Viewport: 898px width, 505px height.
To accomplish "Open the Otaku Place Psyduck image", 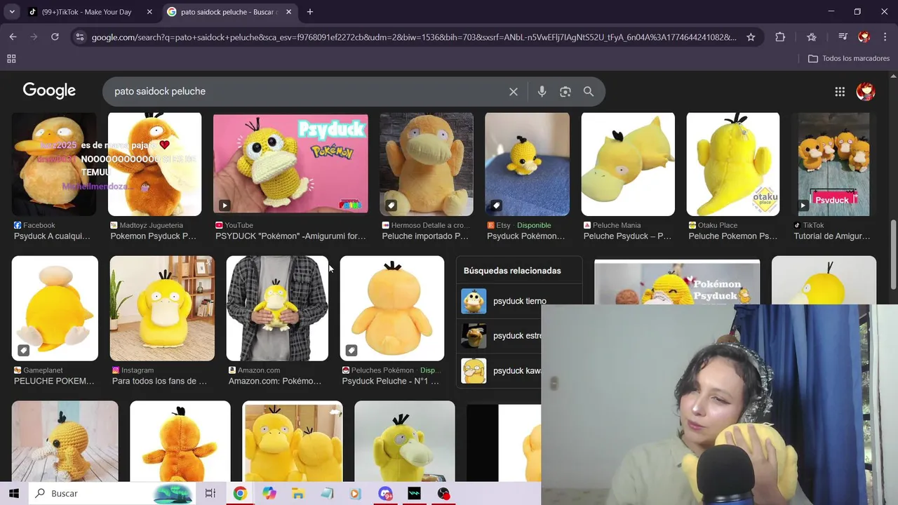I will pos(732,163).
